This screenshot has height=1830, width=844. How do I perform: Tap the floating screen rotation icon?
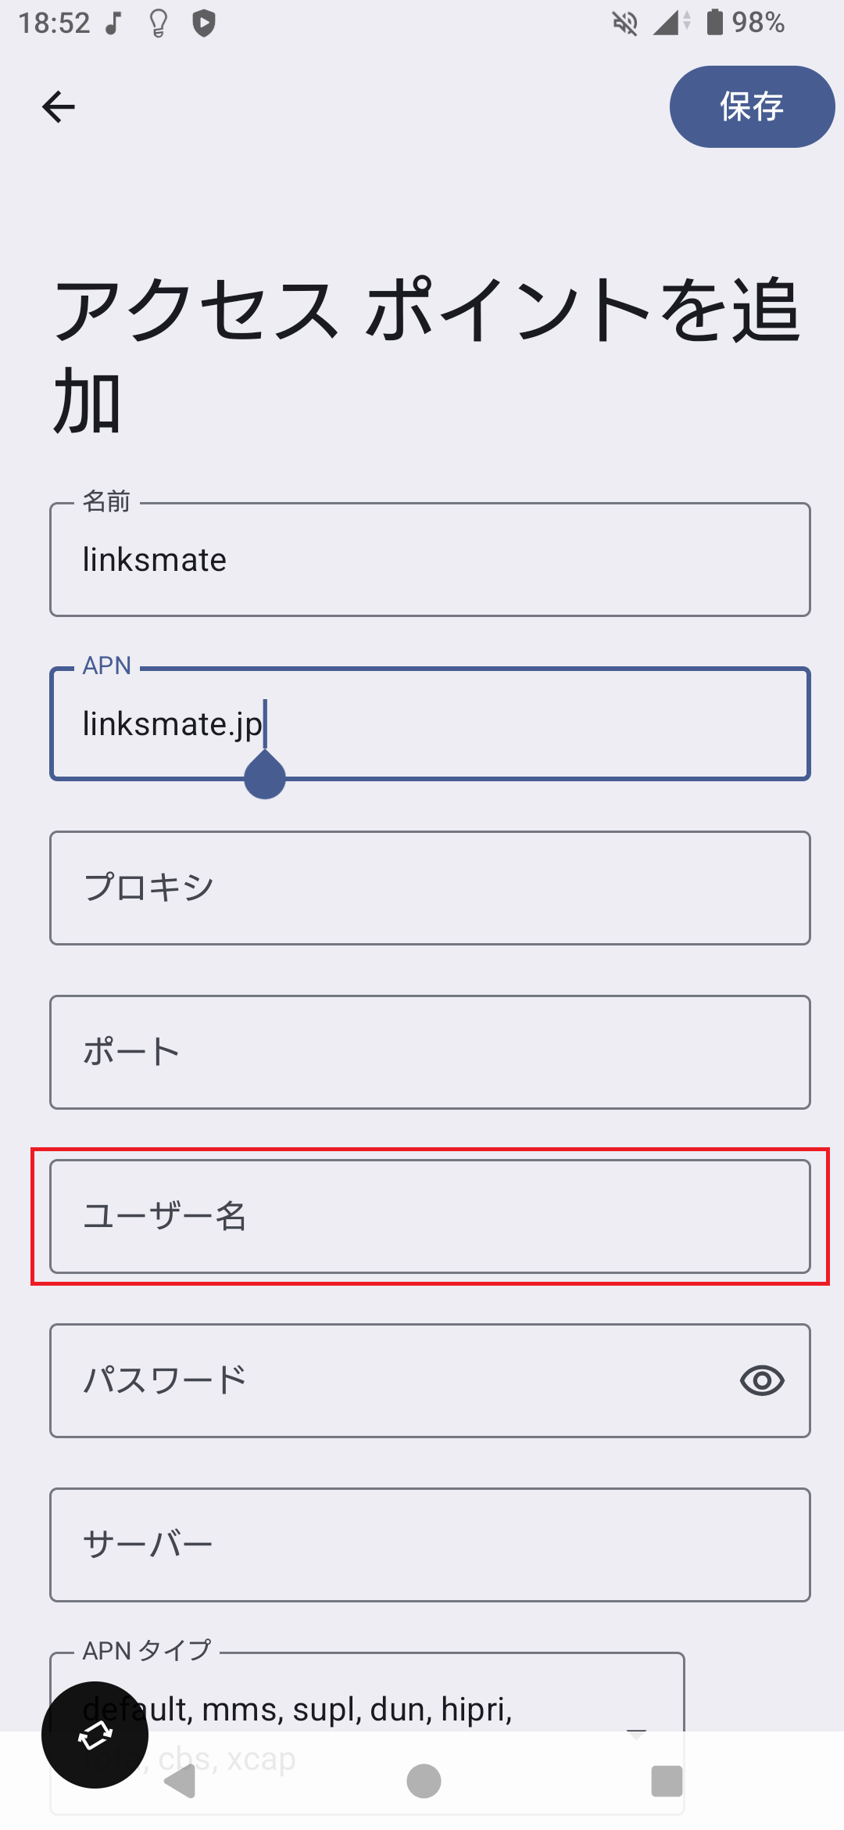point(94,1735)
